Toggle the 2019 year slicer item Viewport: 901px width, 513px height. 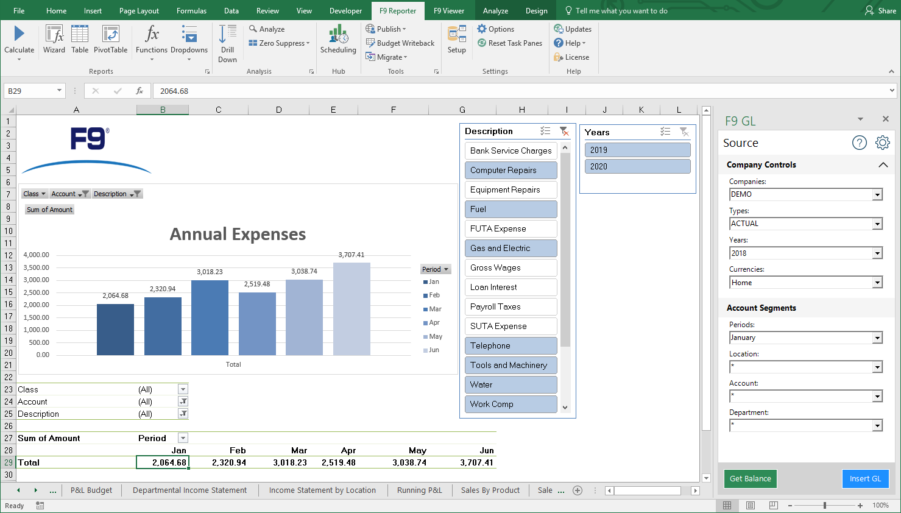click(637, 150)
